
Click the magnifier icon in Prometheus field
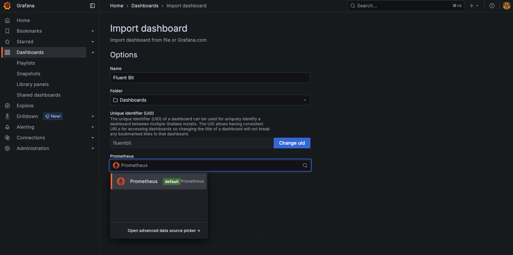[305, 165]
